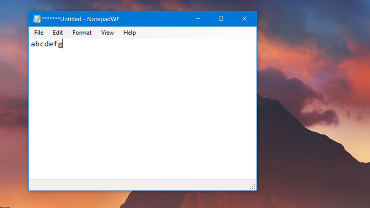Show the View menu

coord(107,33)
